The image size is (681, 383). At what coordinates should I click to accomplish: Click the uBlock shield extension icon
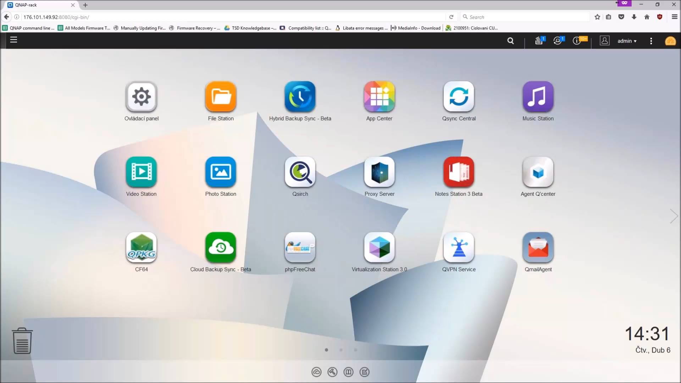[659, 17]
